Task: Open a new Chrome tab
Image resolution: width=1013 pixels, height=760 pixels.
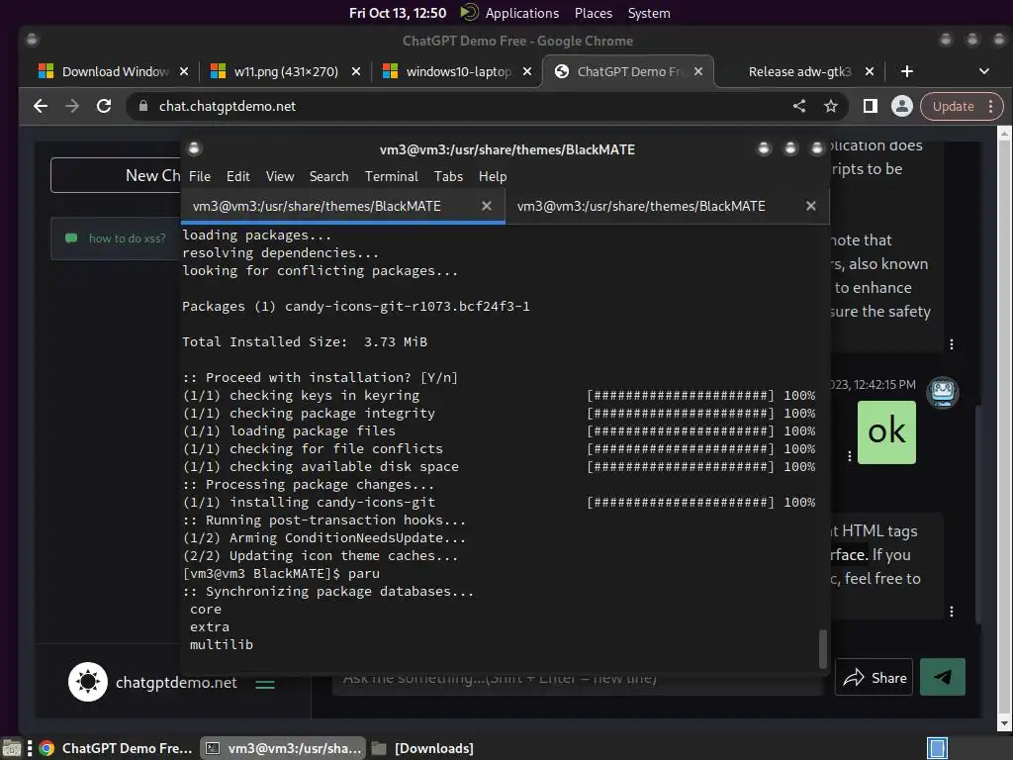Action: (907, 71)
